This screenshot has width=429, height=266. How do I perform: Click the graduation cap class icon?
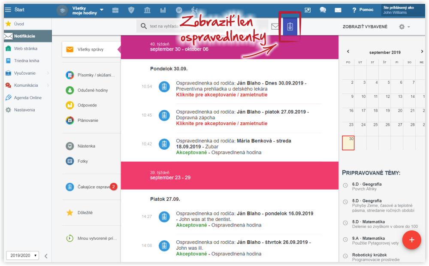pyautogui.click(x=62, y=10)
